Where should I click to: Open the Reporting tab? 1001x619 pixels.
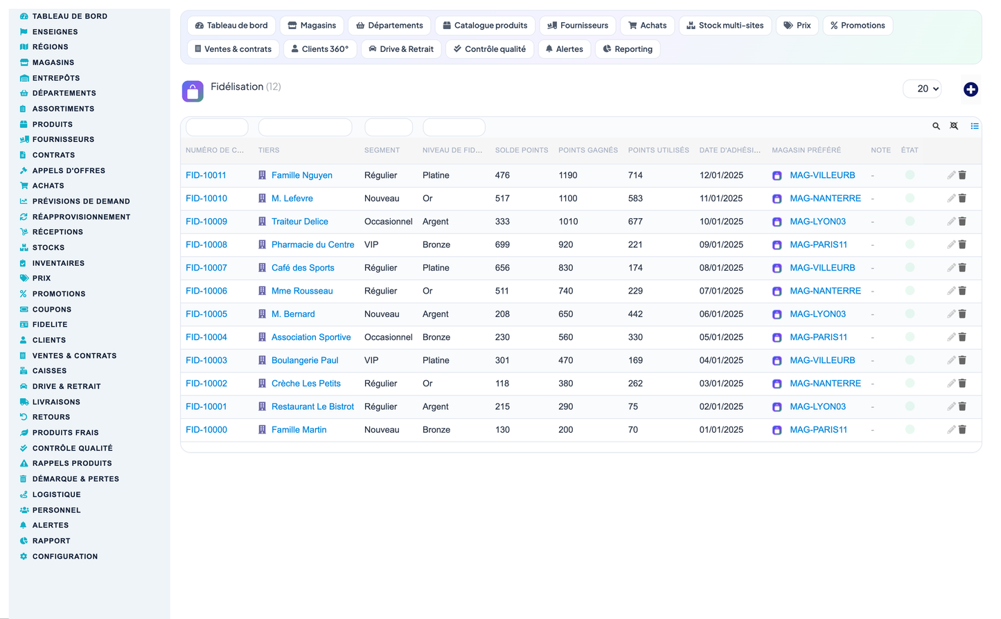pyautogui.click(x=628, y=49)
